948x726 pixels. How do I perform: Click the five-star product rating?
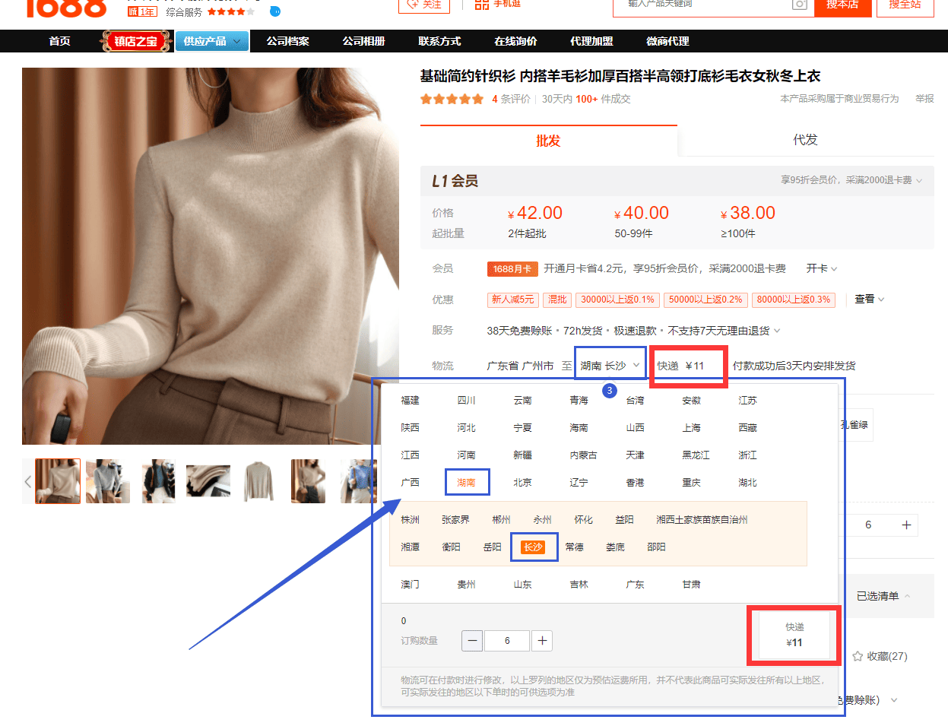(x=452, y=99)
